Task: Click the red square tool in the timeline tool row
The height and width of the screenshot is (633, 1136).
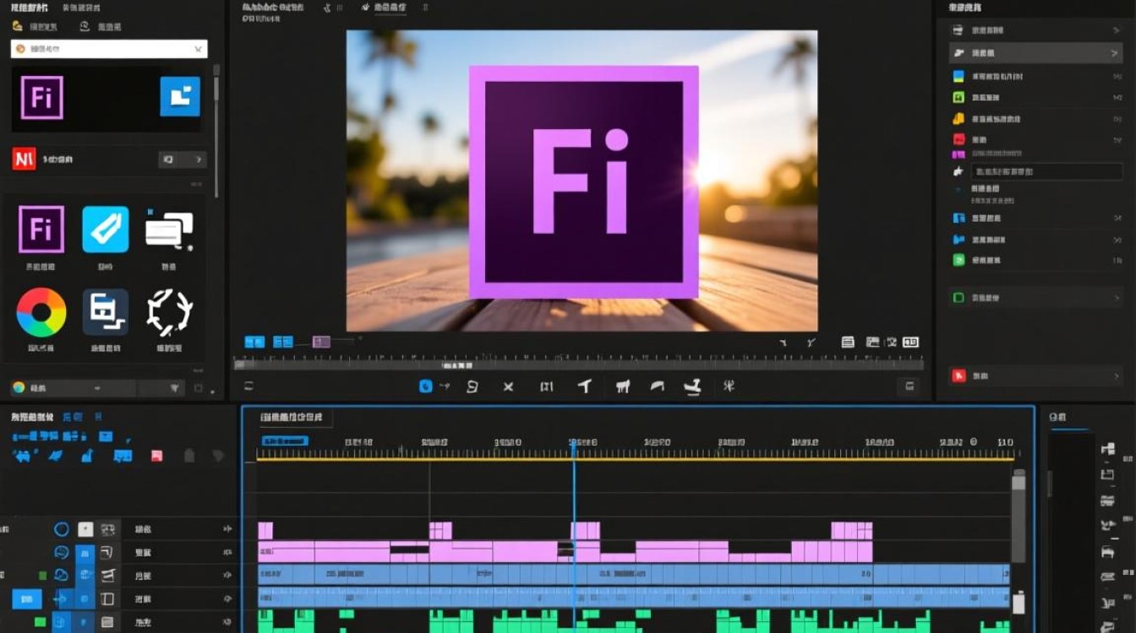Action: pos(156,456)
